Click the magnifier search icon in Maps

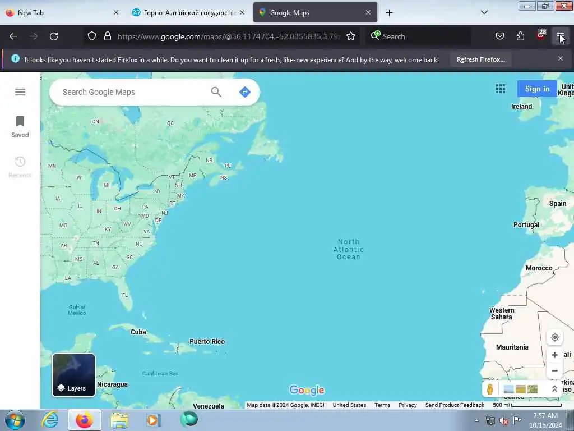[x=216, y=92]
